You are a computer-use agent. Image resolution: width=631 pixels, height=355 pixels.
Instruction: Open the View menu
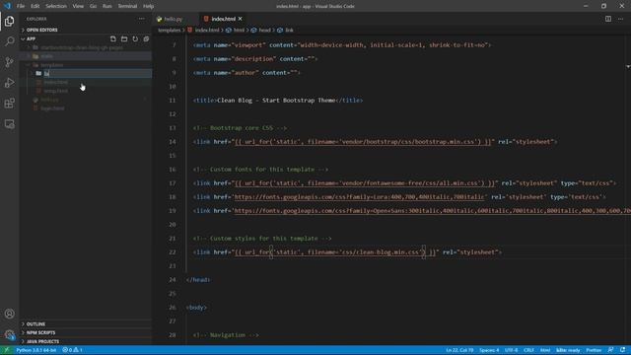point(78,6)
